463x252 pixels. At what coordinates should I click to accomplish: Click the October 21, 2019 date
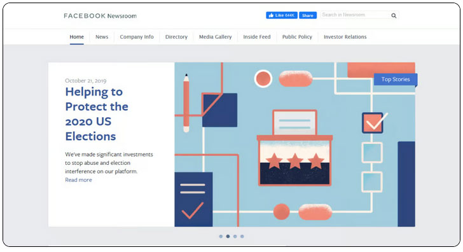[x=86, y=81]
